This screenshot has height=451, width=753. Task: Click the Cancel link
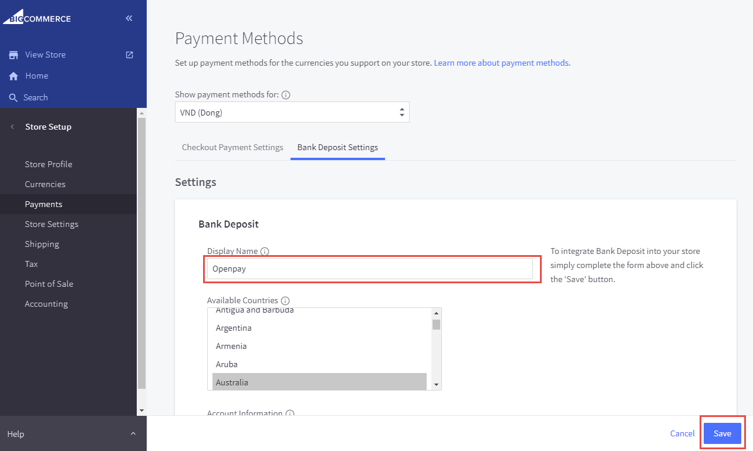pyautogui.click(x=682, y=433)
